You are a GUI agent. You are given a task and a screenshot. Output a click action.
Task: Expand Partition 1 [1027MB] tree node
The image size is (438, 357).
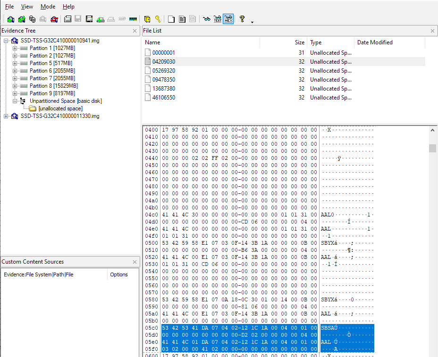pyautogui.click(x=15, y=48)
